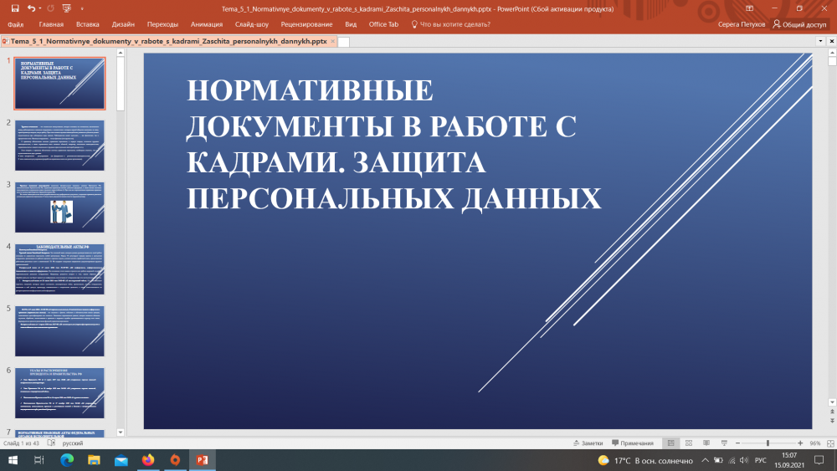
Task: Open the Файл menu
Action: point(15,24)
